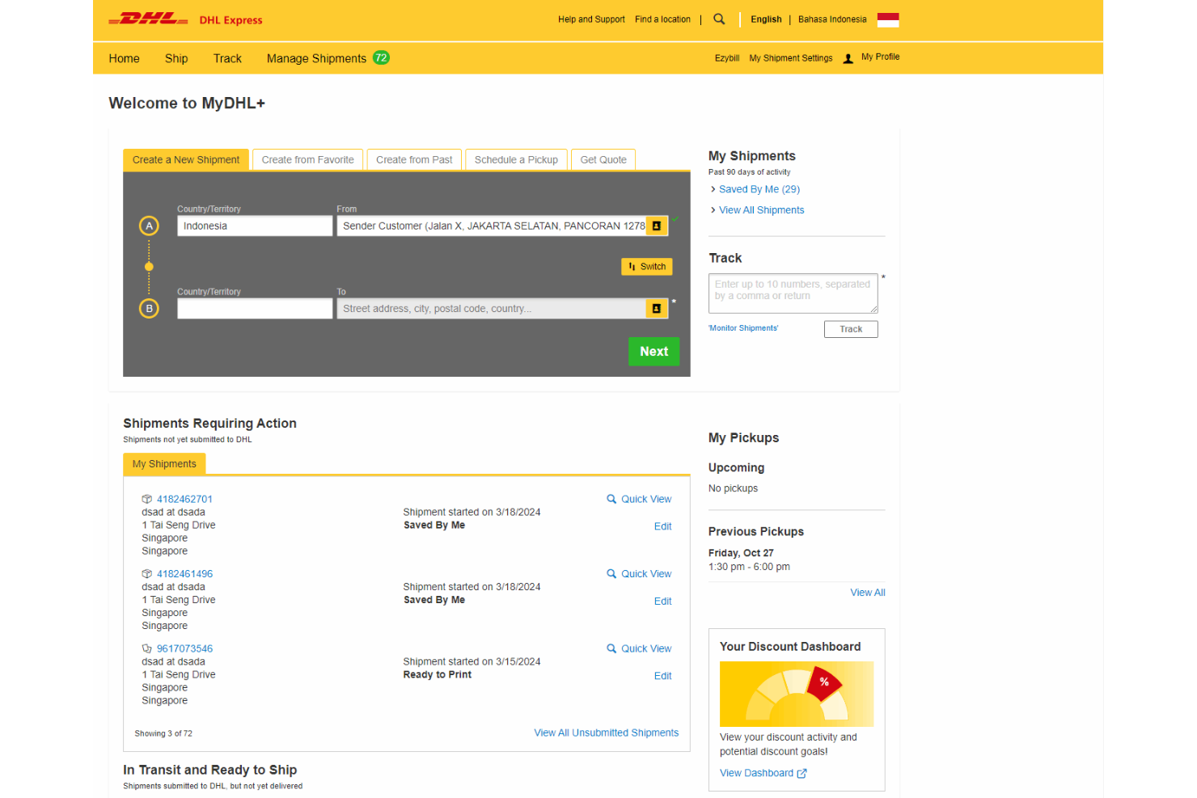1197x798 pixels.
Task: Click the discount dashboard gauge image
Action: [x=797, y=694]
